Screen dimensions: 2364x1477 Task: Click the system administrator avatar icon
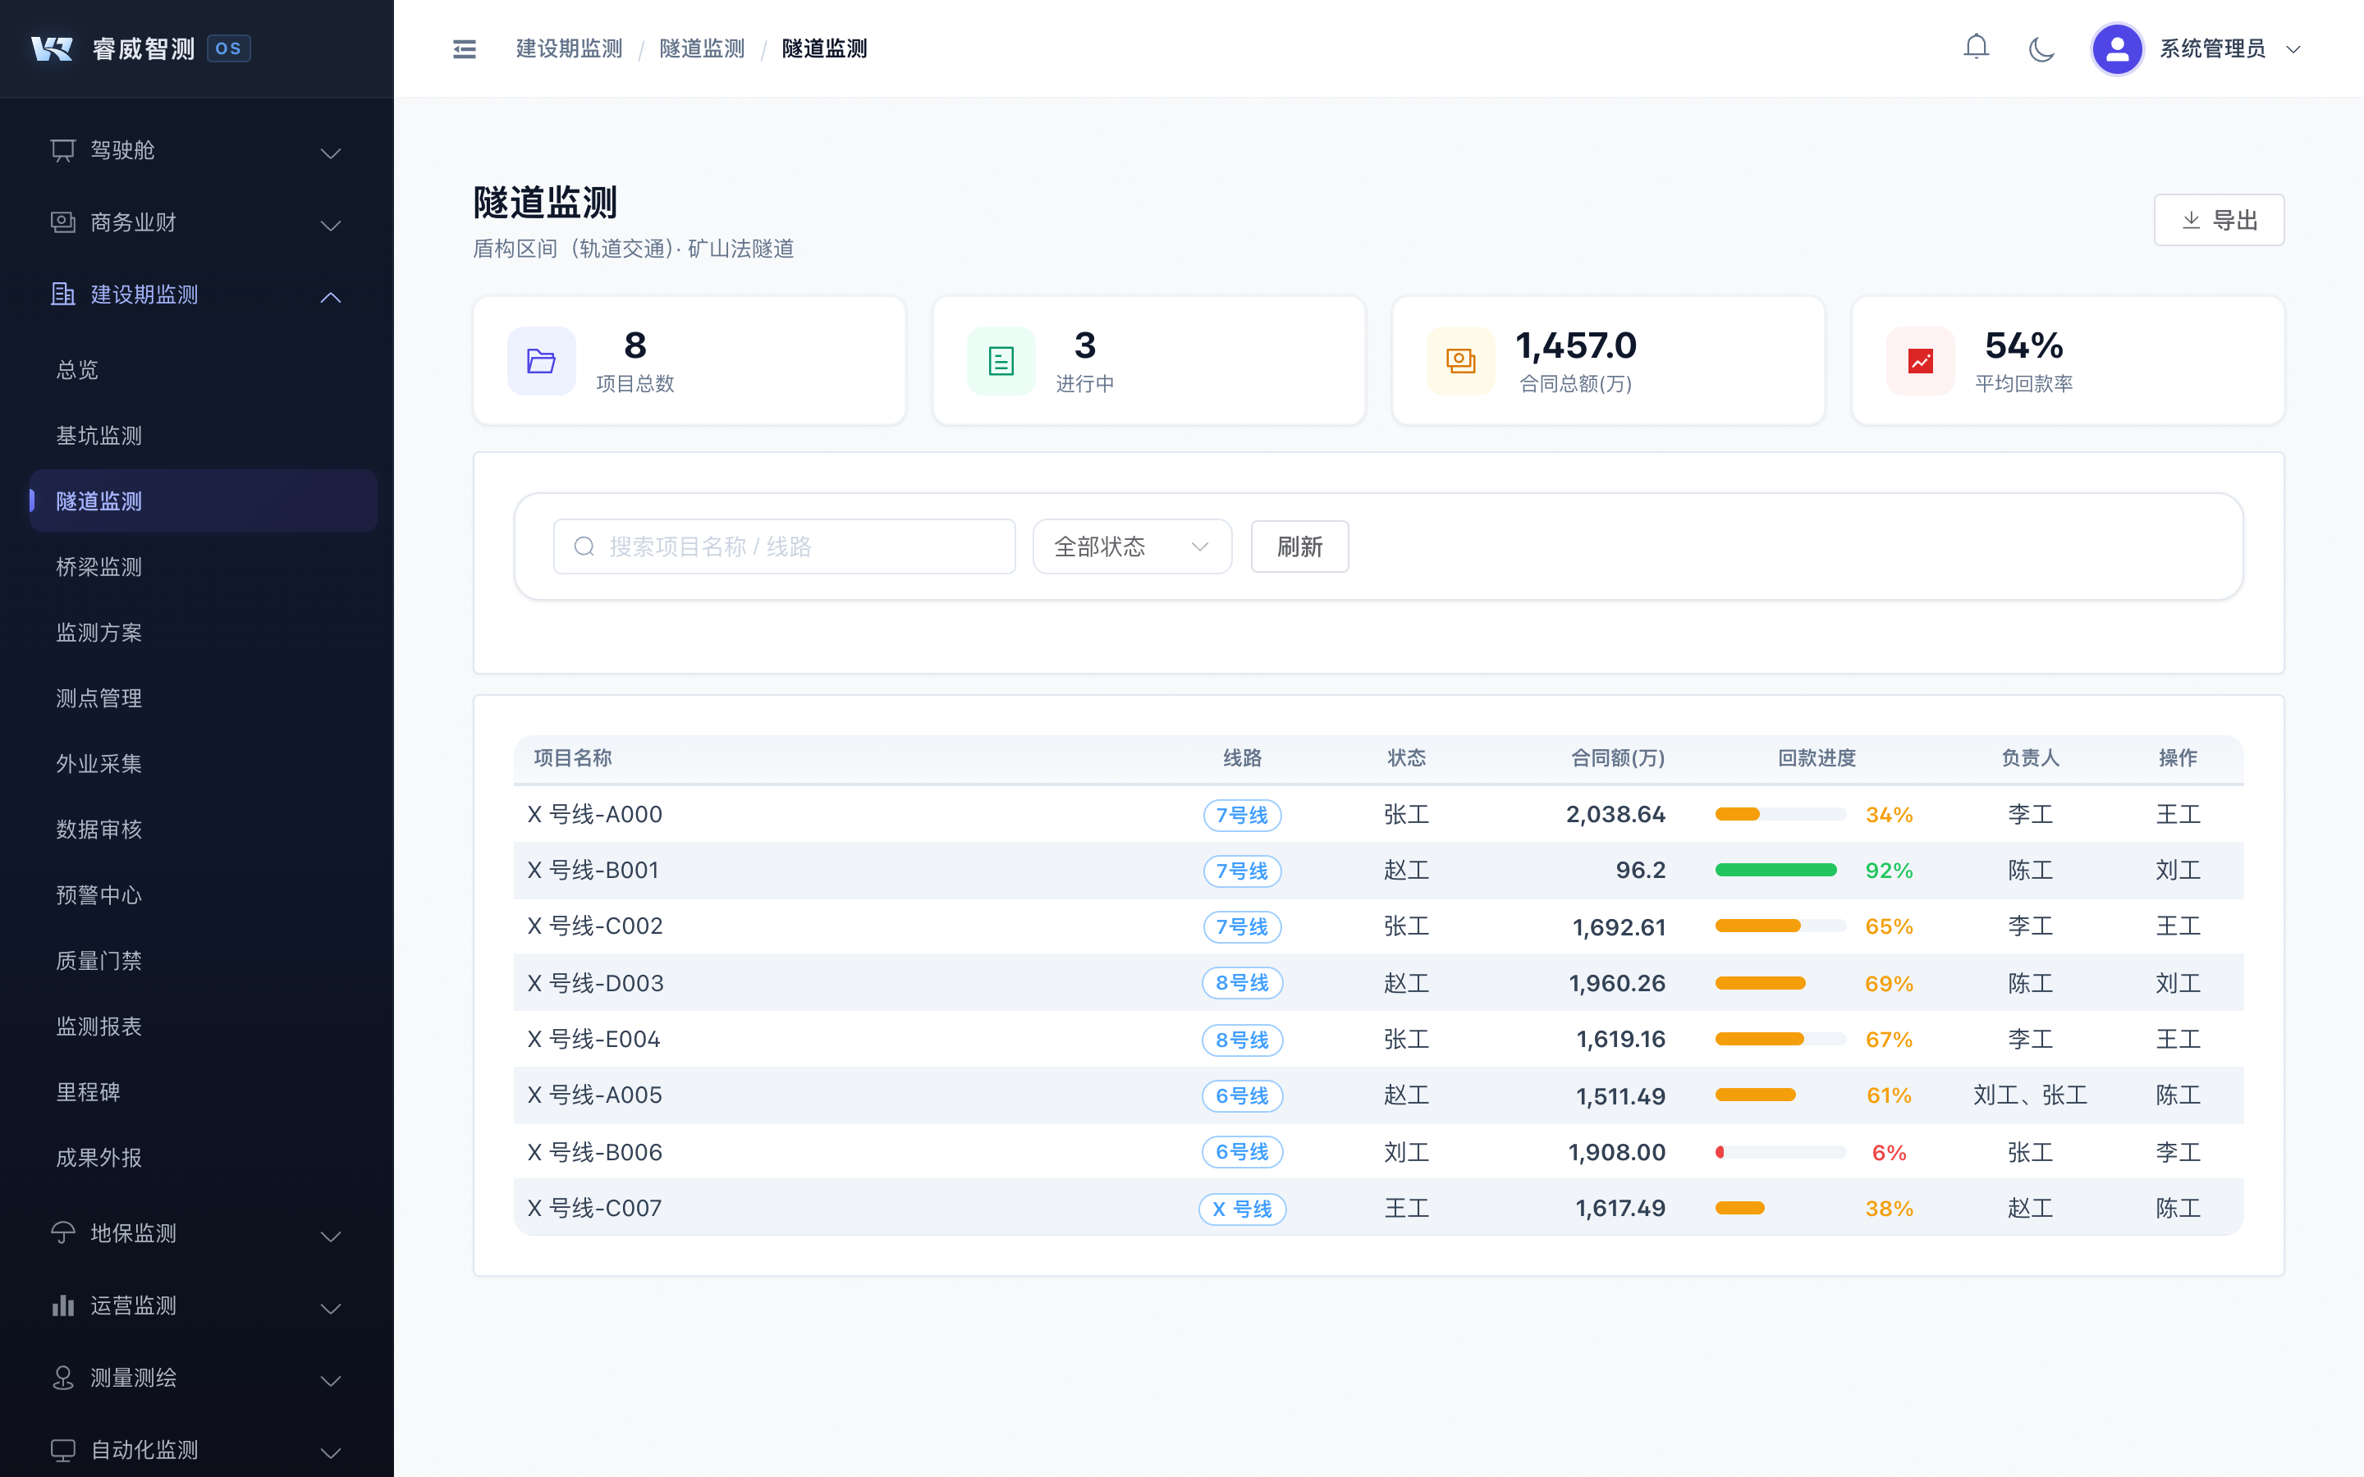click(x=2116, y=49)
